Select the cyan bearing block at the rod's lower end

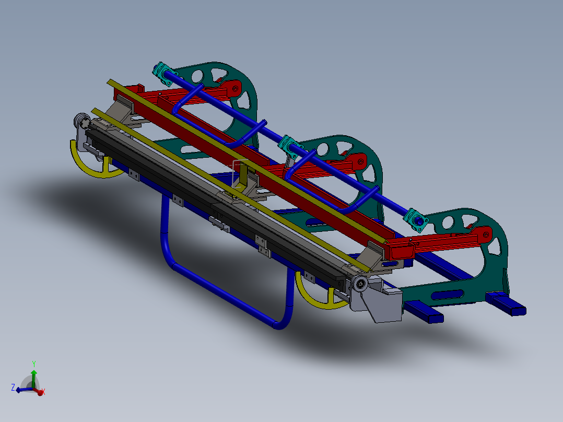[417, 220]
